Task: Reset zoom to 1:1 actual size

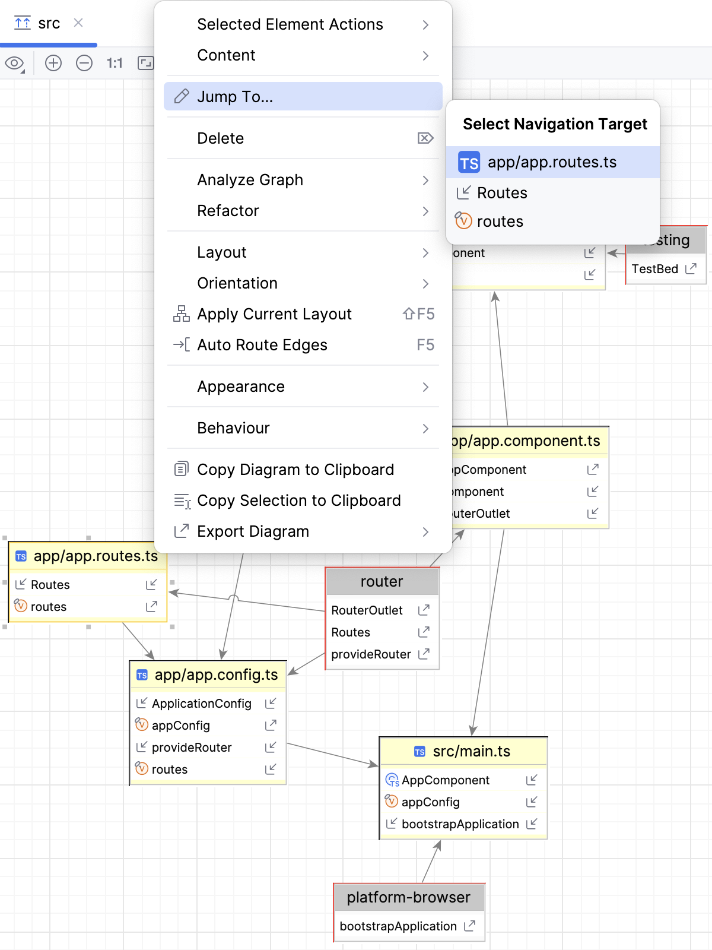Action: tap(115, 63)
